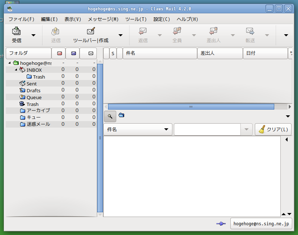The image size is (298, 235).
Task: Click the クリア(L) clear button
Action: coord(273,129)
